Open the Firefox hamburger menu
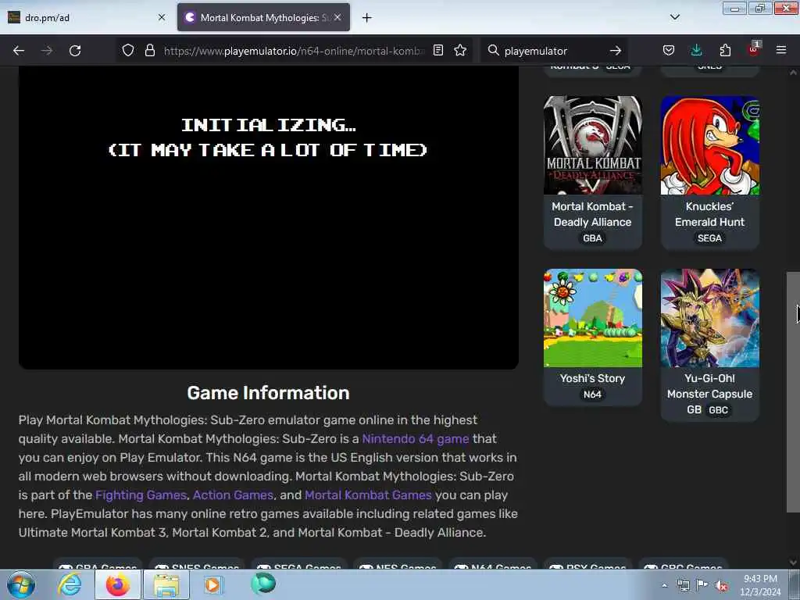The height and width of the screenshot is (600, 800). tap(781, 51)
